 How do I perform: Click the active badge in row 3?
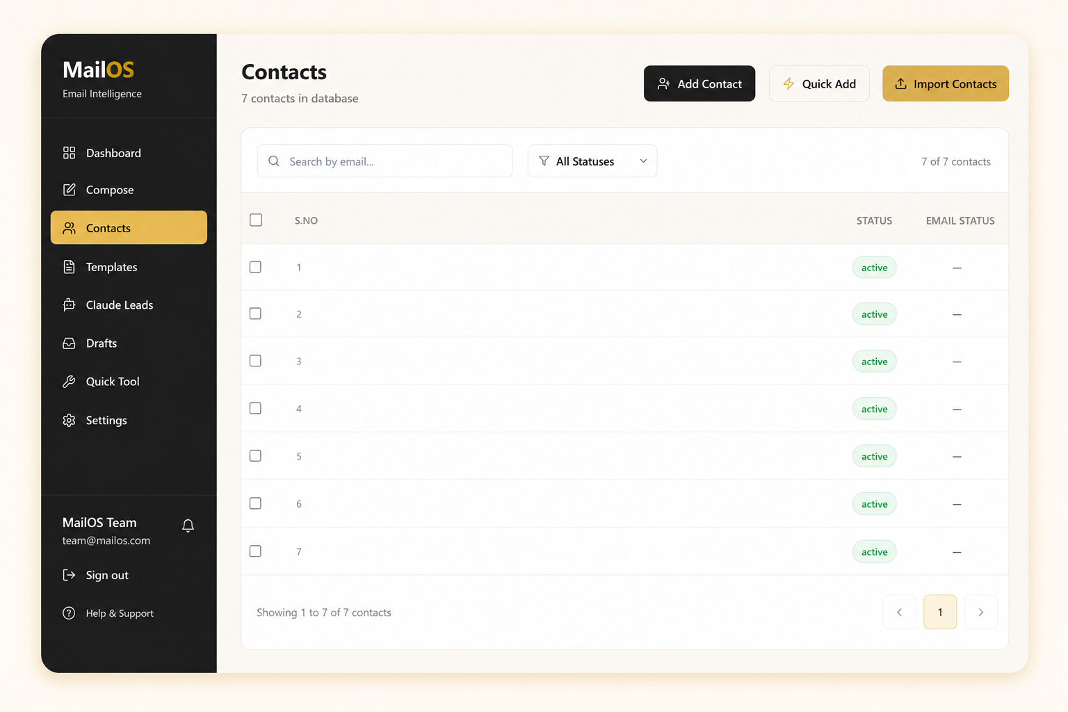[874, 362]
